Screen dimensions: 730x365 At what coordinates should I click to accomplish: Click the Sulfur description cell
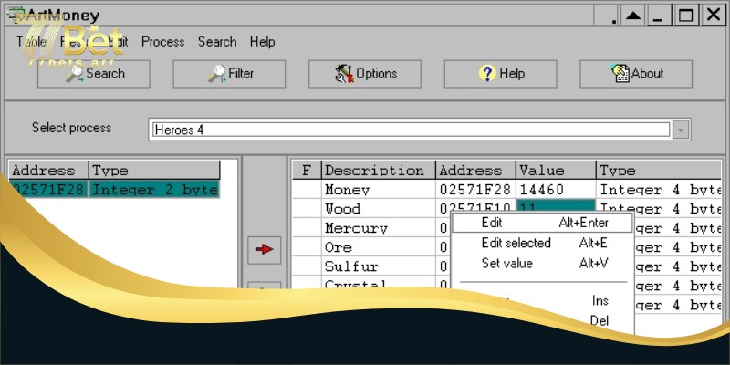[x=379, y=266]
